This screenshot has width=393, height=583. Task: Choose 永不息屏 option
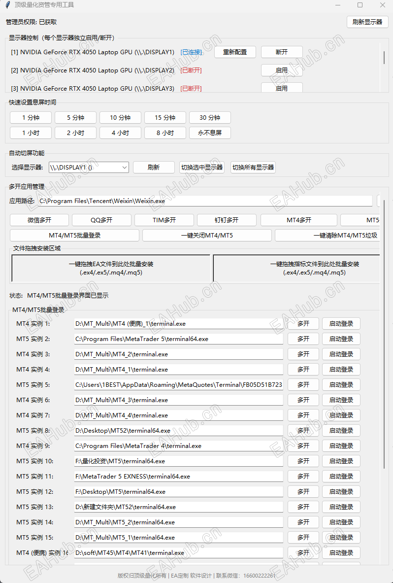pos(210,133)
